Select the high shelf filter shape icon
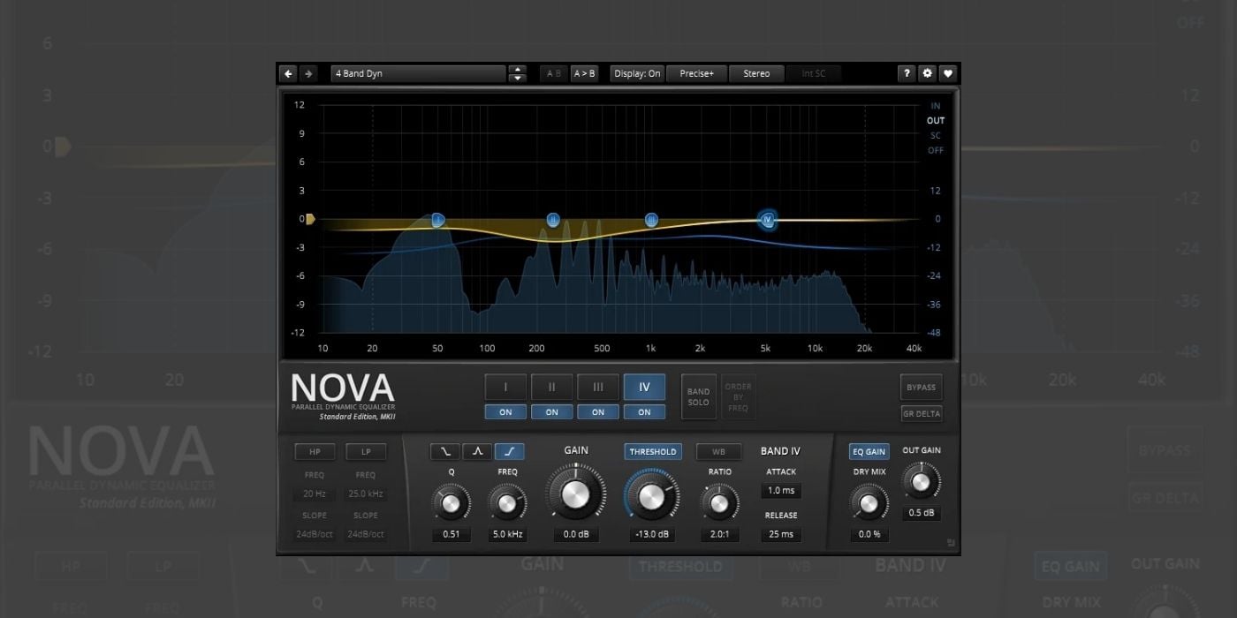 pyautogui.click(x=510, y=451)
